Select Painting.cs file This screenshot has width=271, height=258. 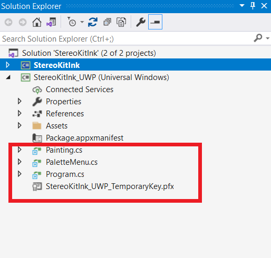point(64,150)
